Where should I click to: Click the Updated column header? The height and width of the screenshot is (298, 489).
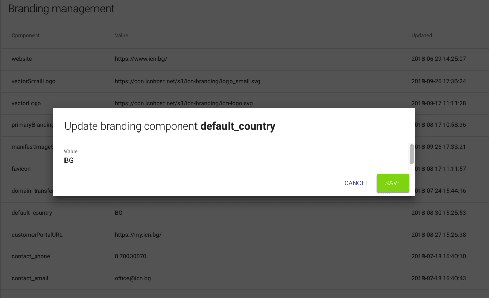[421, 36]
